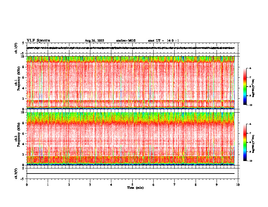This screenshot has width=268, height=207.
Task: Click the "-5" tick on ch.3(V) axis
Action: pos(23,179)
